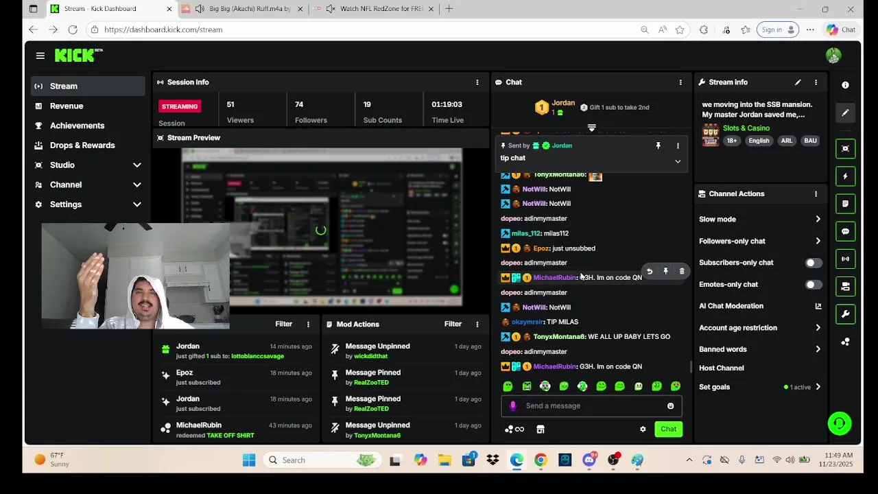Insert the first green blob emote
878x494 pixels.
[x=508, y=387]
